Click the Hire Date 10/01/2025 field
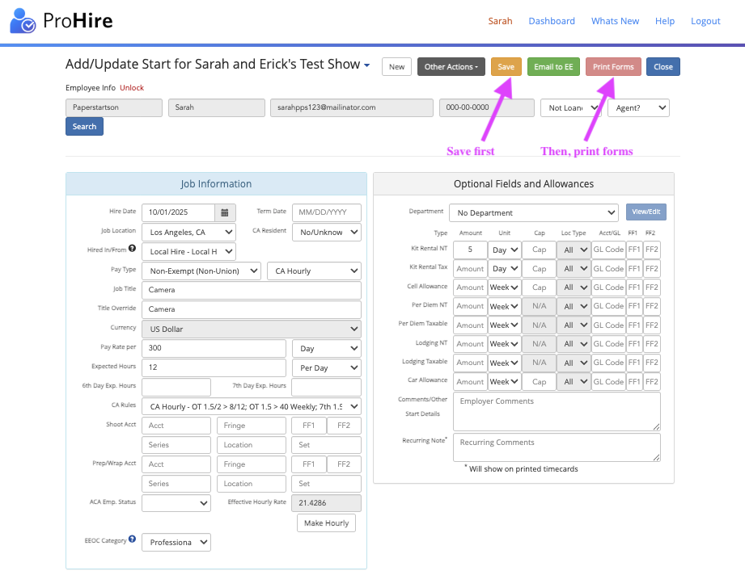 tap(179, 212)
